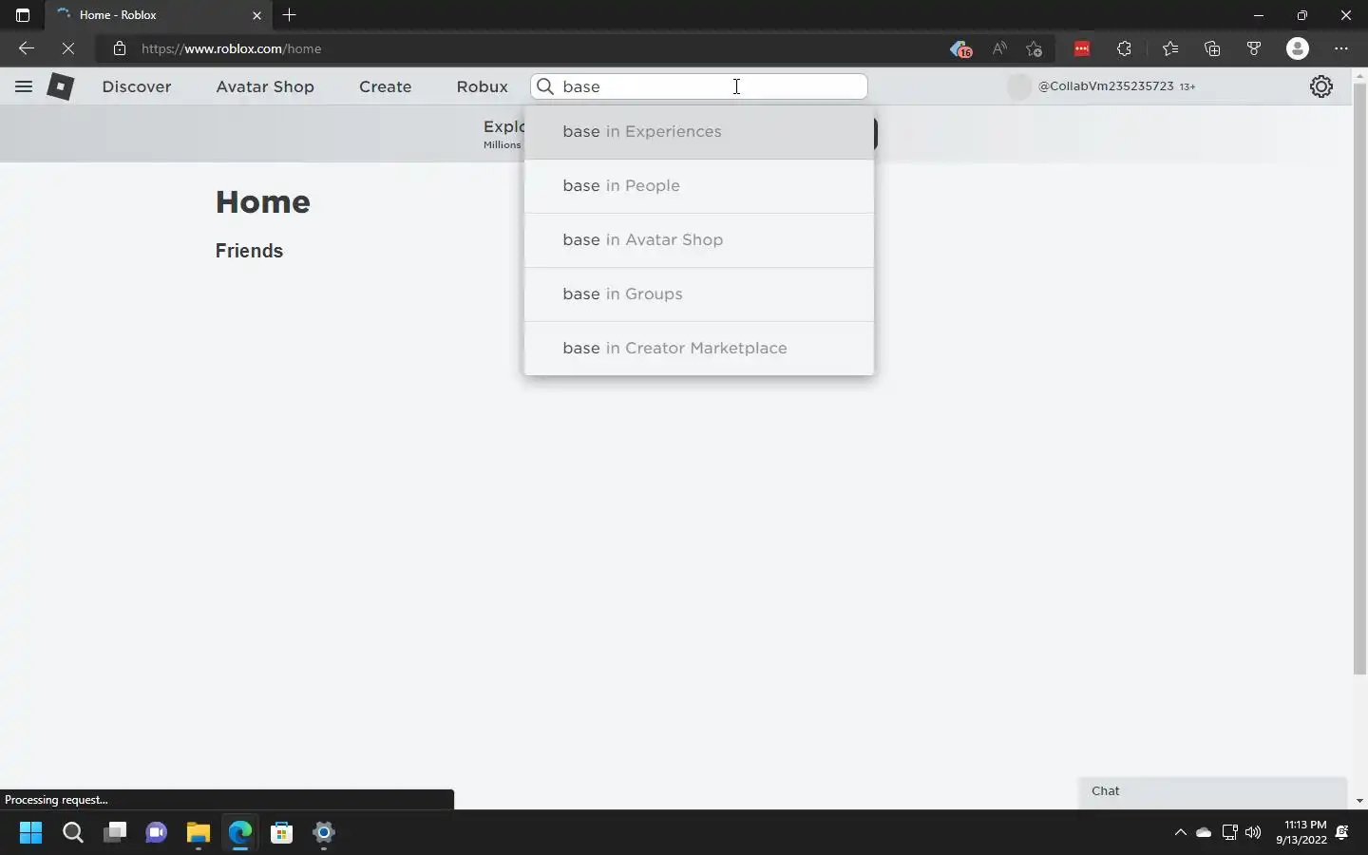Open Windows Start menu
This screenshot has width=1368, height=855.
[31, 833]
